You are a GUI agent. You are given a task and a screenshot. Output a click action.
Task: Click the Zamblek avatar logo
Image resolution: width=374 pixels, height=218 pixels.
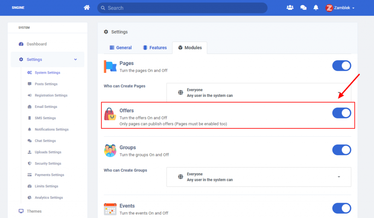tap(329, 8)
